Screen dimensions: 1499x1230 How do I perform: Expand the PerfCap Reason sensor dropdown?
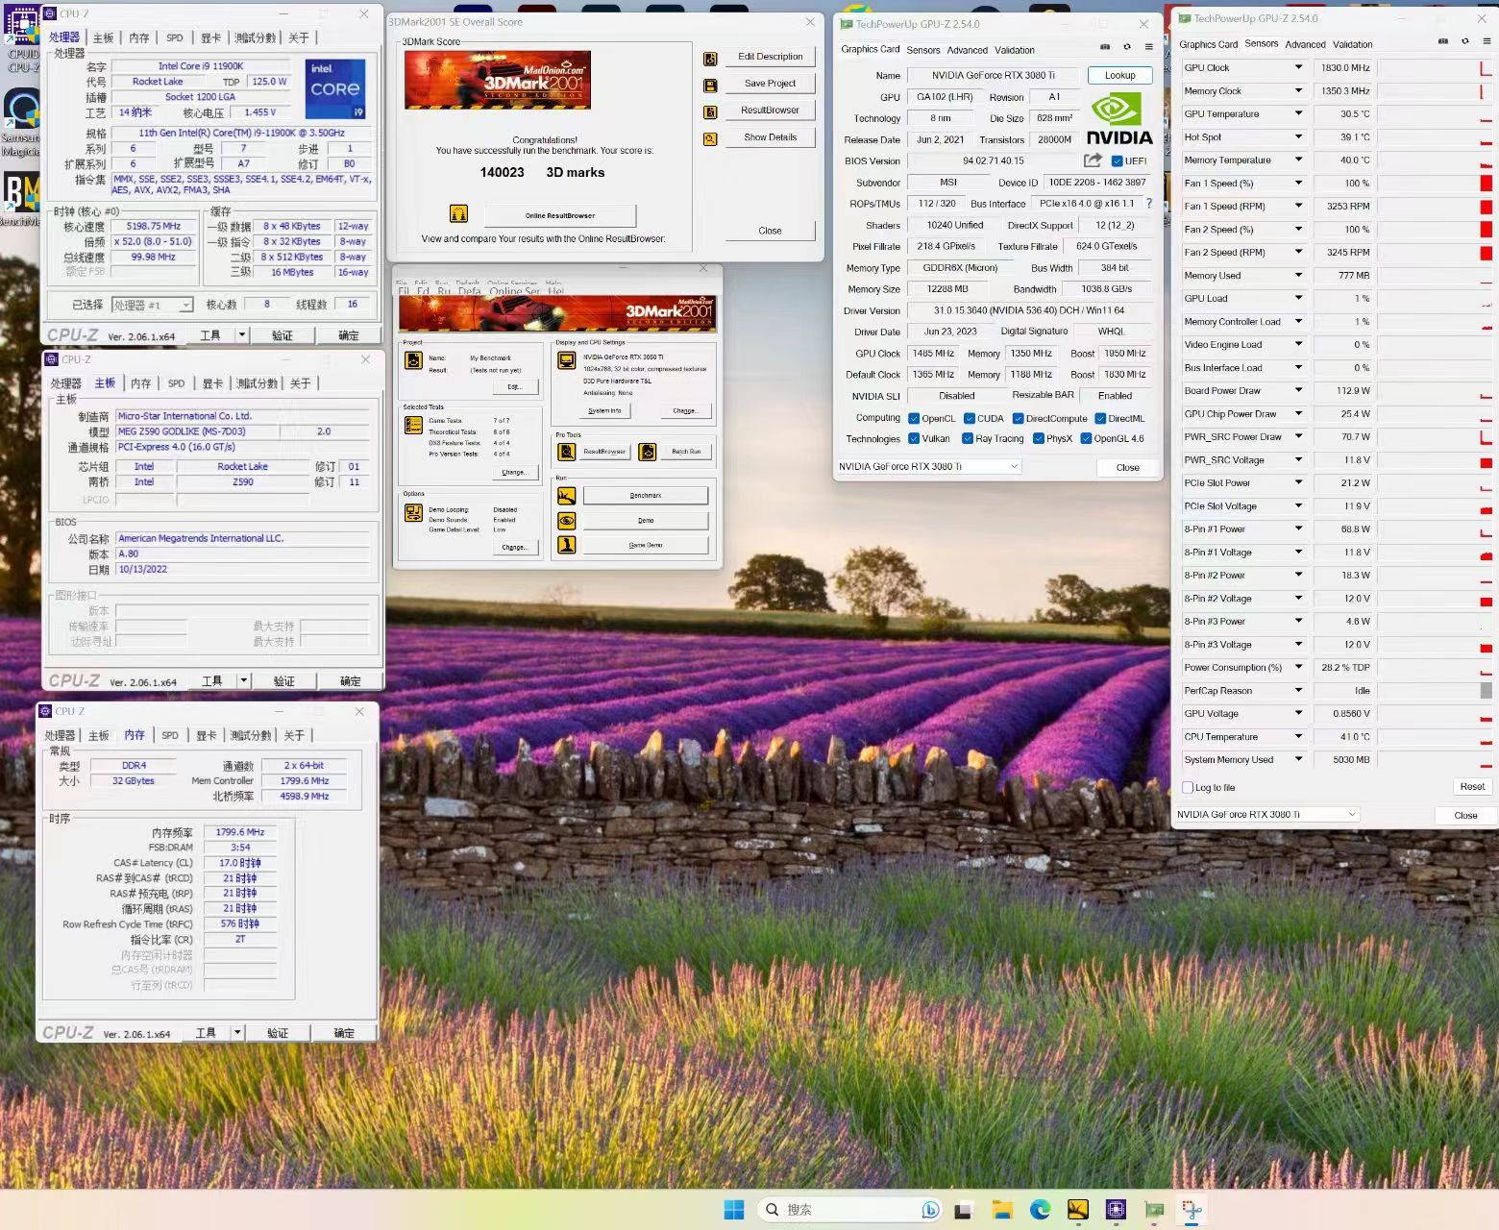tap(1298, 690)
